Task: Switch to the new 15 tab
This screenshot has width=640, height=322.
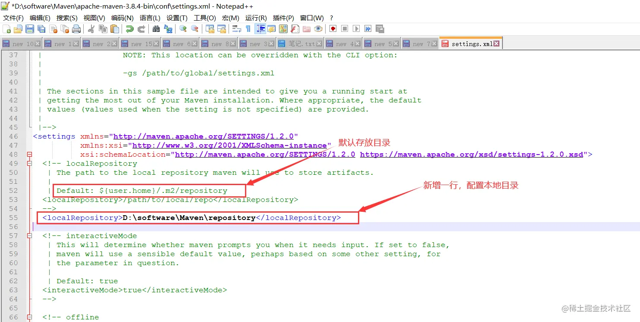Action: pyautogui.click(x=141, y=43)
